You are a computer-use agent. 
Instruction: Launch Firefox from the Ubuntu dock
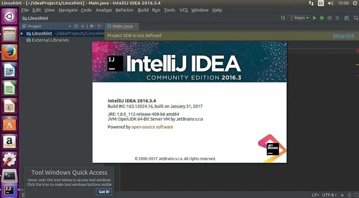9,52
